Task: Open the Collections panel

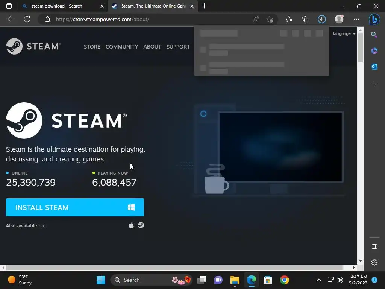Action: [305, 19]
